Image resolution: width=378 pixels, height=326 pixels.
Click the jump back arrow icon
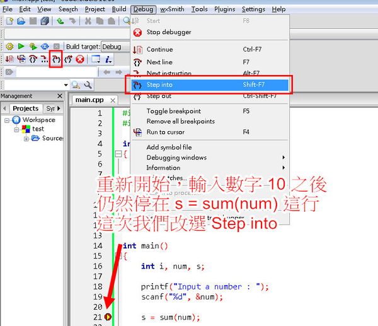[107, 72]
